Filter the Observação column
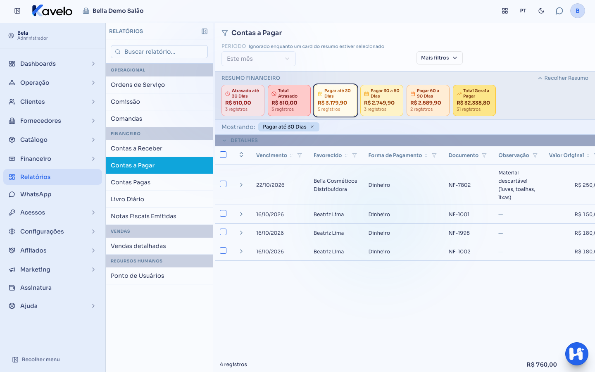The image size is (595, 372). (x=535, y=155)
